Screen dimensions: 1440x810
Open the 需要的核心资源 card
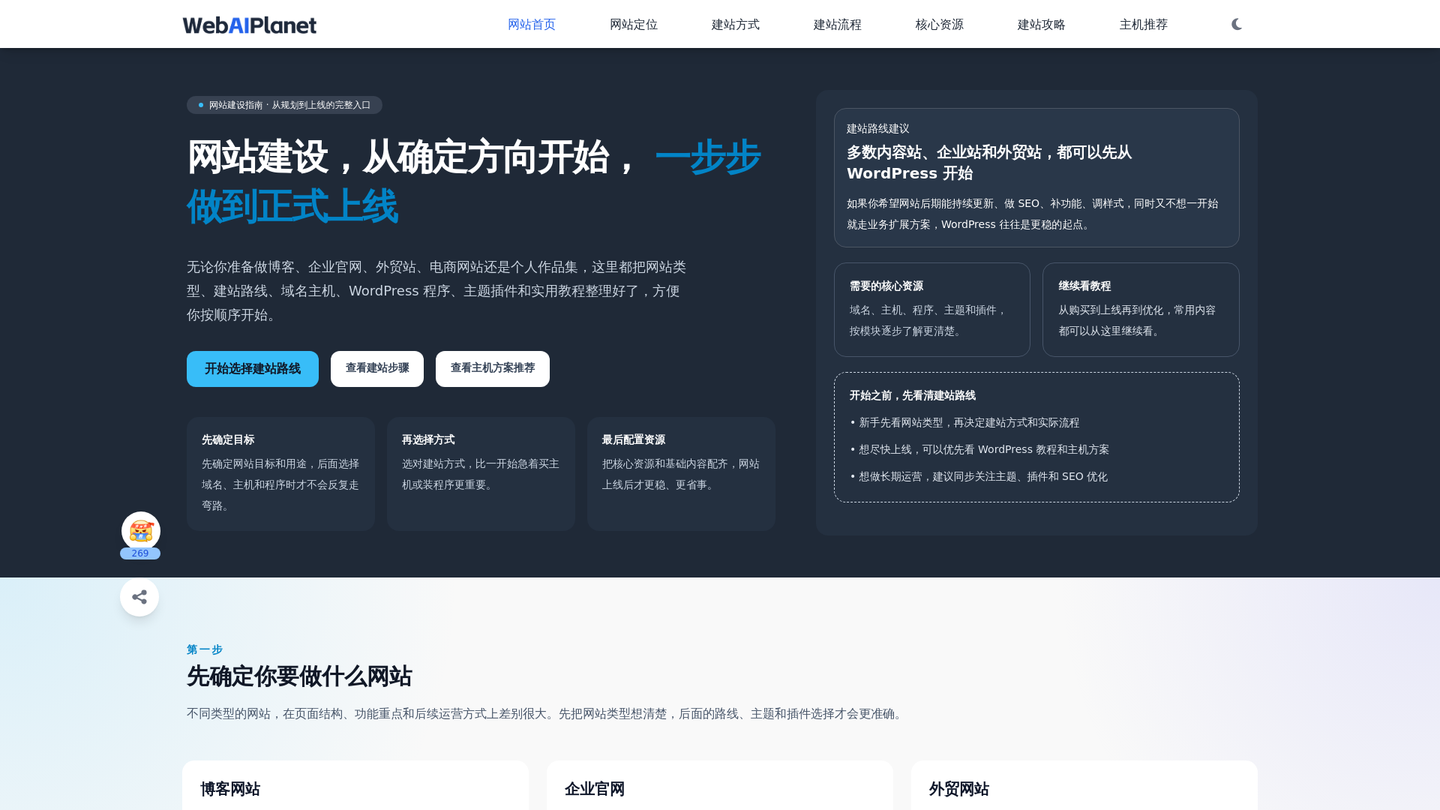click(932, 310)
